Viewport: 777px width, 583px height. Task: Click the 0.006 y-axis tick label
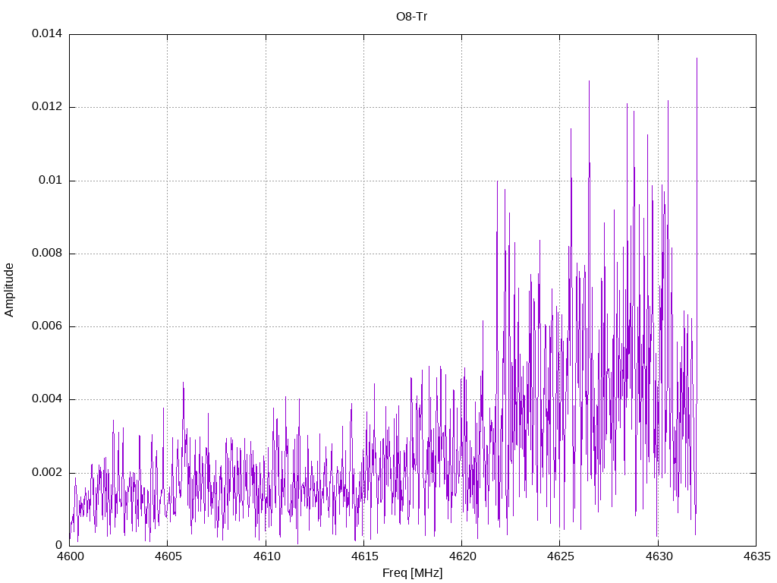coord(47,326)
